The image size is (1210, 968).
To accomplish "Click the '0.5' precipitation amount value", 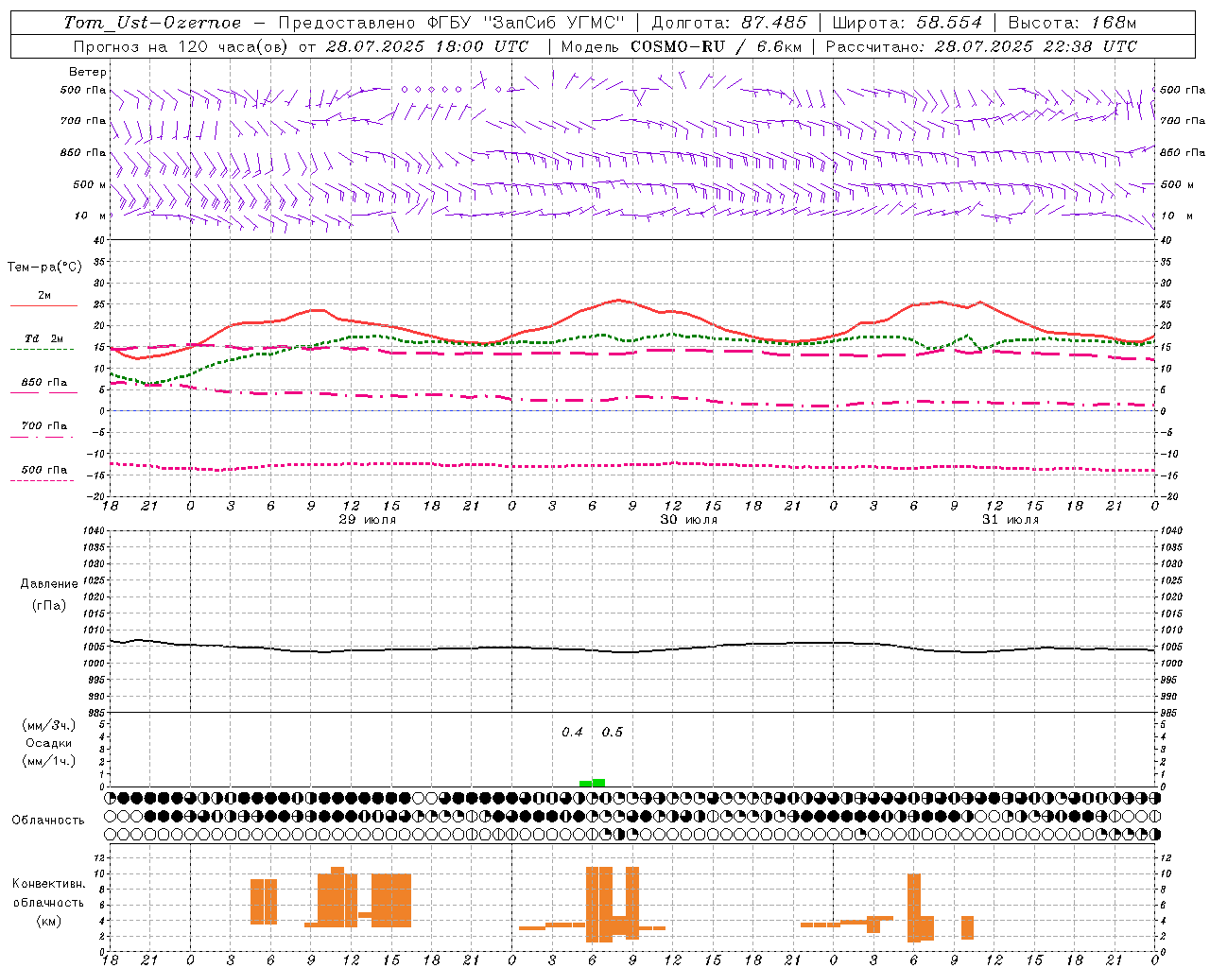I will pyautogui.click(x=613, y=733).
